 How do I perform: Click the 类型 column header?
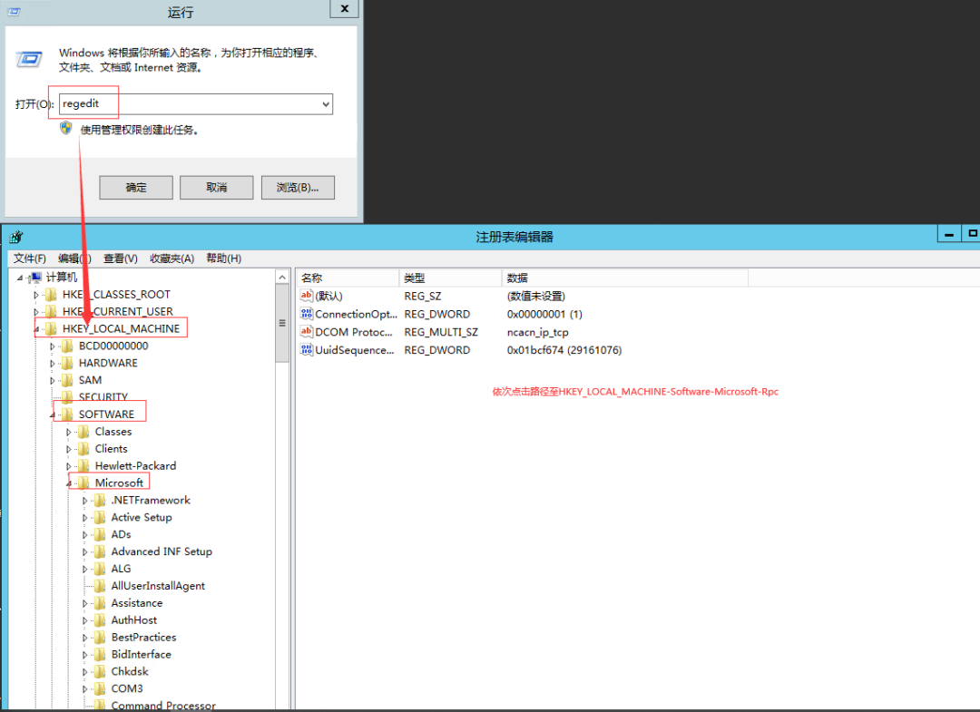450,278
